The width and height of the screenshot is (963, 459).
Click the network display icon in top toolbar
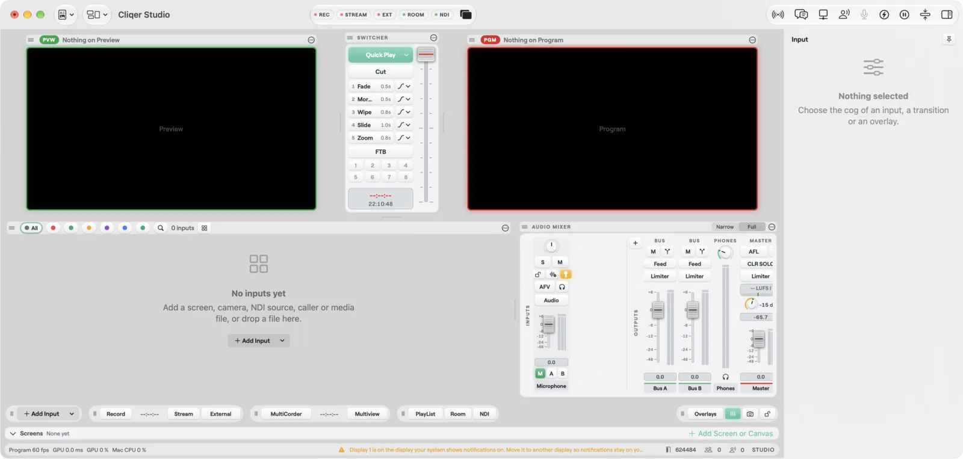[823, 14]
